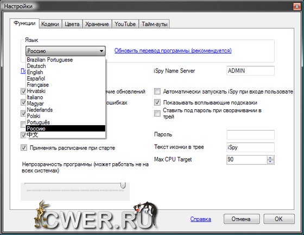Toggle auto-start iSpy at user login

click(x=157, y=91)
